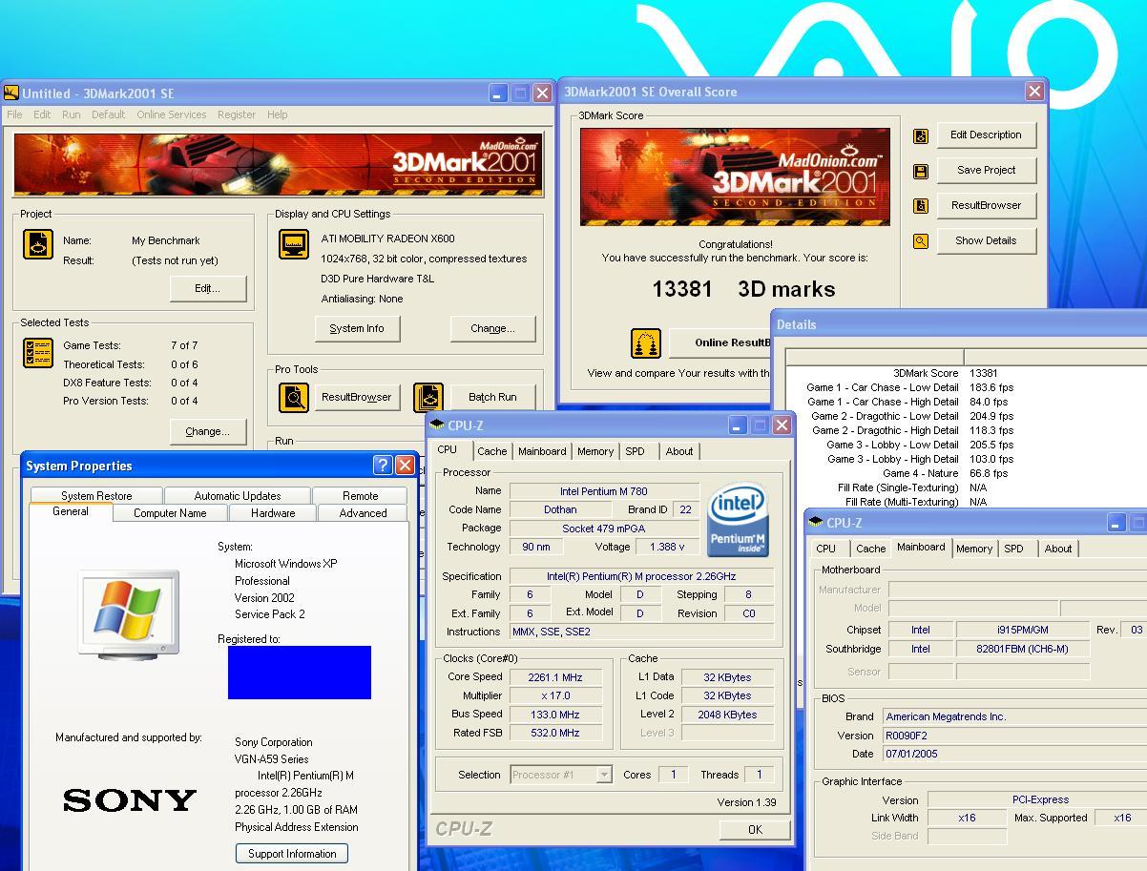
Task: Open the Computer Name tab
Action: (170, 513)
